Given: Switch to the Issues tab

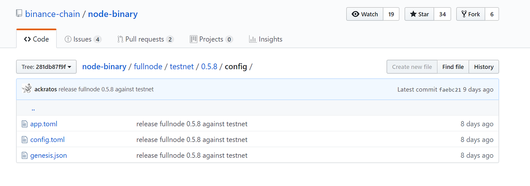Looking at the screenshot, I should click(83, 39).
